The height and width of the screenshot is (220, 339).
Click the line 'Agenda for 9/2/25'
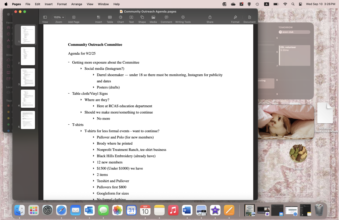[x=82, y=53]
